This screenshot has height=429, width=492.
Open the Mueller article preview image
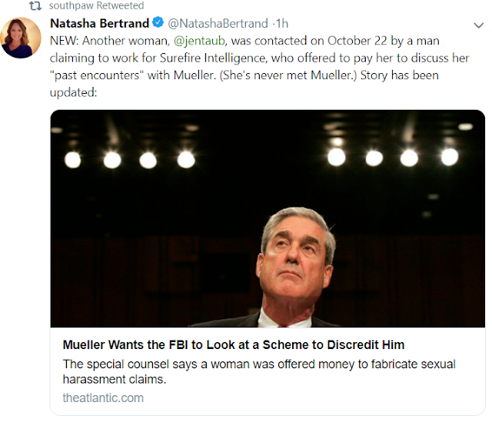[x=268, y=218]
